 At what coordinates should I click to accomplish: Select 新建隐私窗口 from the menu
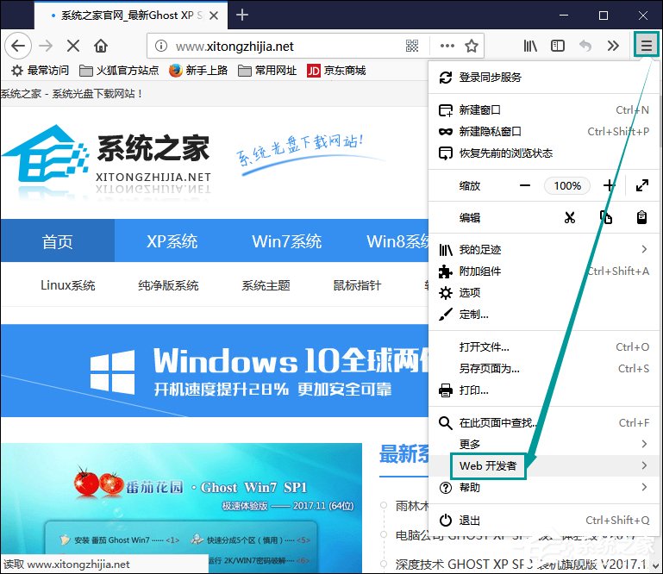tap(490, 132)
